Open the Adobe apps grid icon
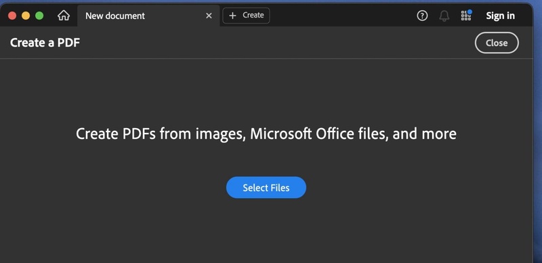Image resolution: width=542 pixels, height=263 pixels. tap(466, 16)
